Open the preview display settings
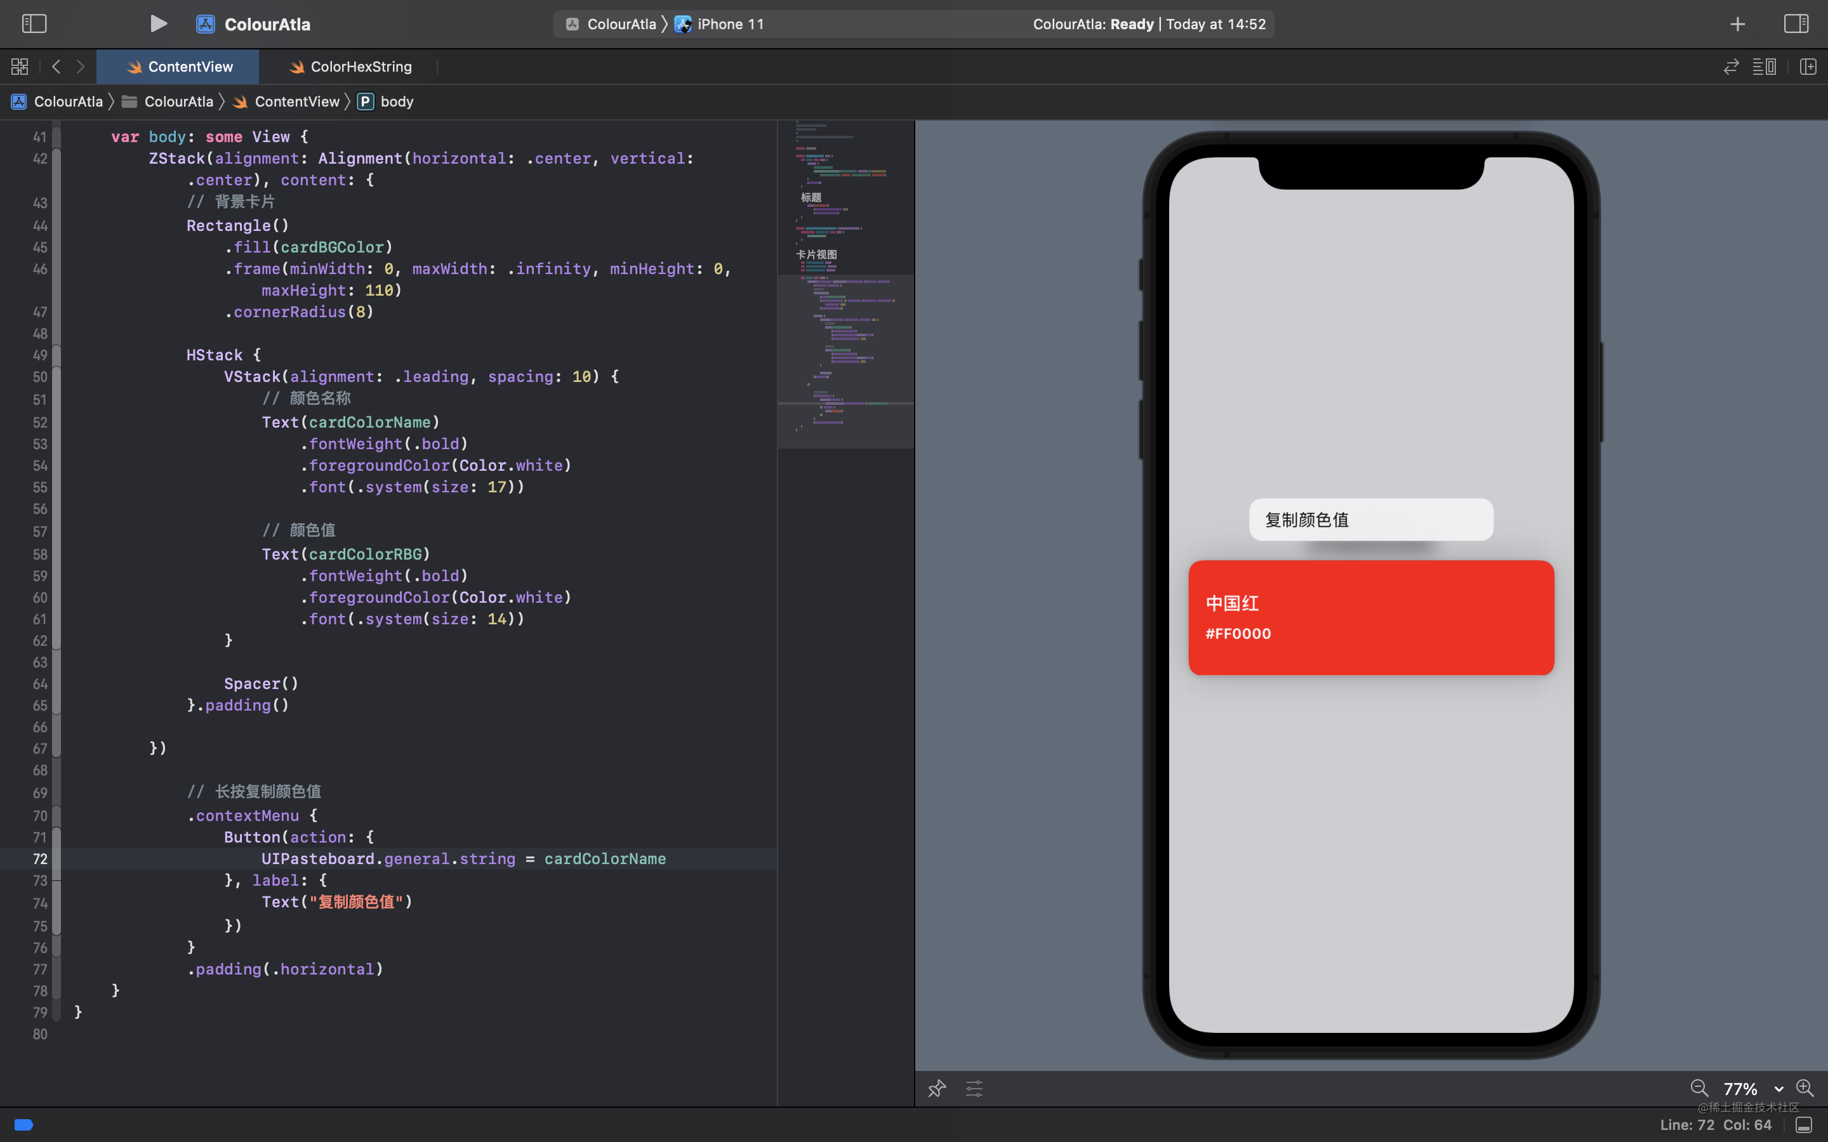Image resolution: width=1828 pixels, height=1142 pixels. tap(974, 1088)
